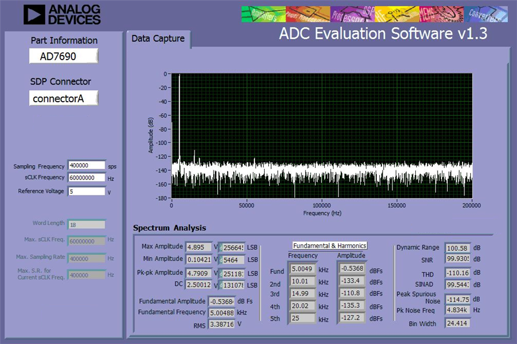Open the SDP Connector connectorA selector

(x=63, y=98)
